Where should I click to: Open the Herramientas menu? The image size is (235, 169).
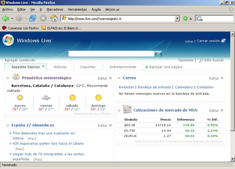pyautogui.click(x=77, y=10)
